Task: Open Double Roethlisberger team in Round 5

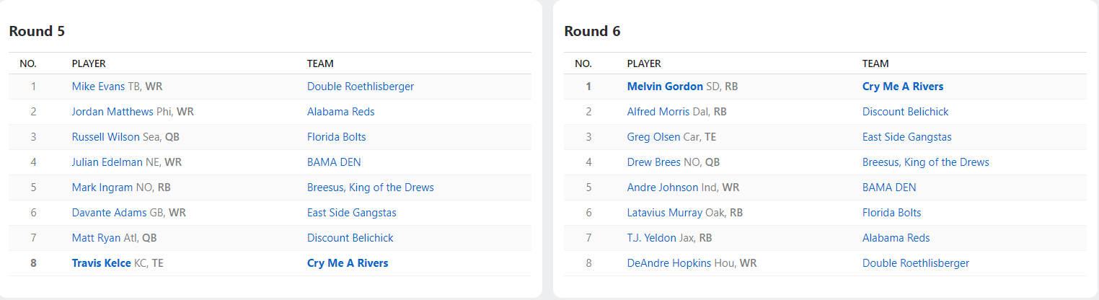Action: pos(361,87)
